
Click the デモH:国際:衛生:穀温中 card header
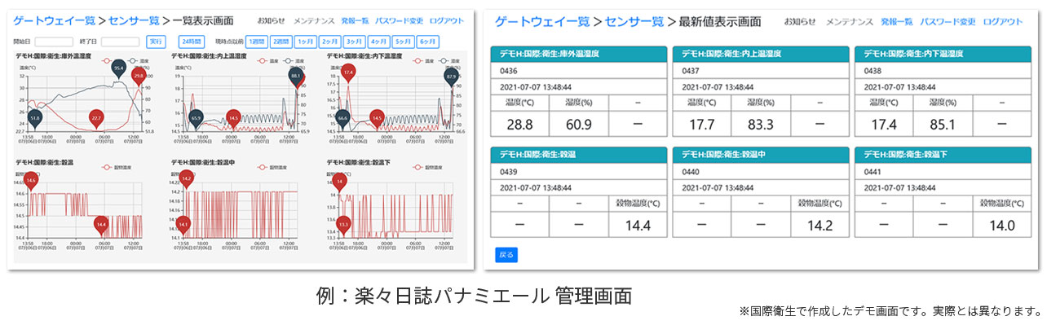pyautogui.click(x=761, y=154)
